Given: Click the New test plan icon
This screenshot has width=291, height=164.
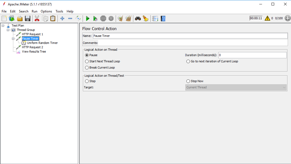Looking at the screenshot, I should [x=4, y=18].
